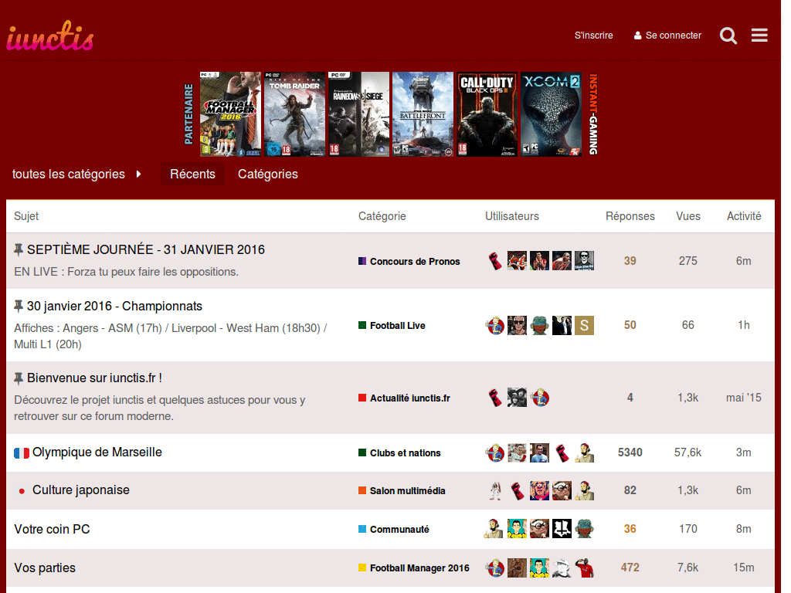The height and width of the screenshot is (593, 791).
Task: Open topic SEPTIÈME JOURNÉE - 31 JANVIER 2016
Action: click(x=146, y=249)
